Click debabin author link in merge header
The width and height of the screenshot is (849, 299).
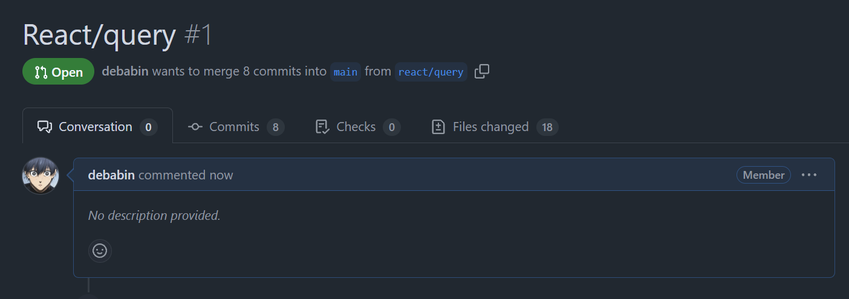[125, 71]
